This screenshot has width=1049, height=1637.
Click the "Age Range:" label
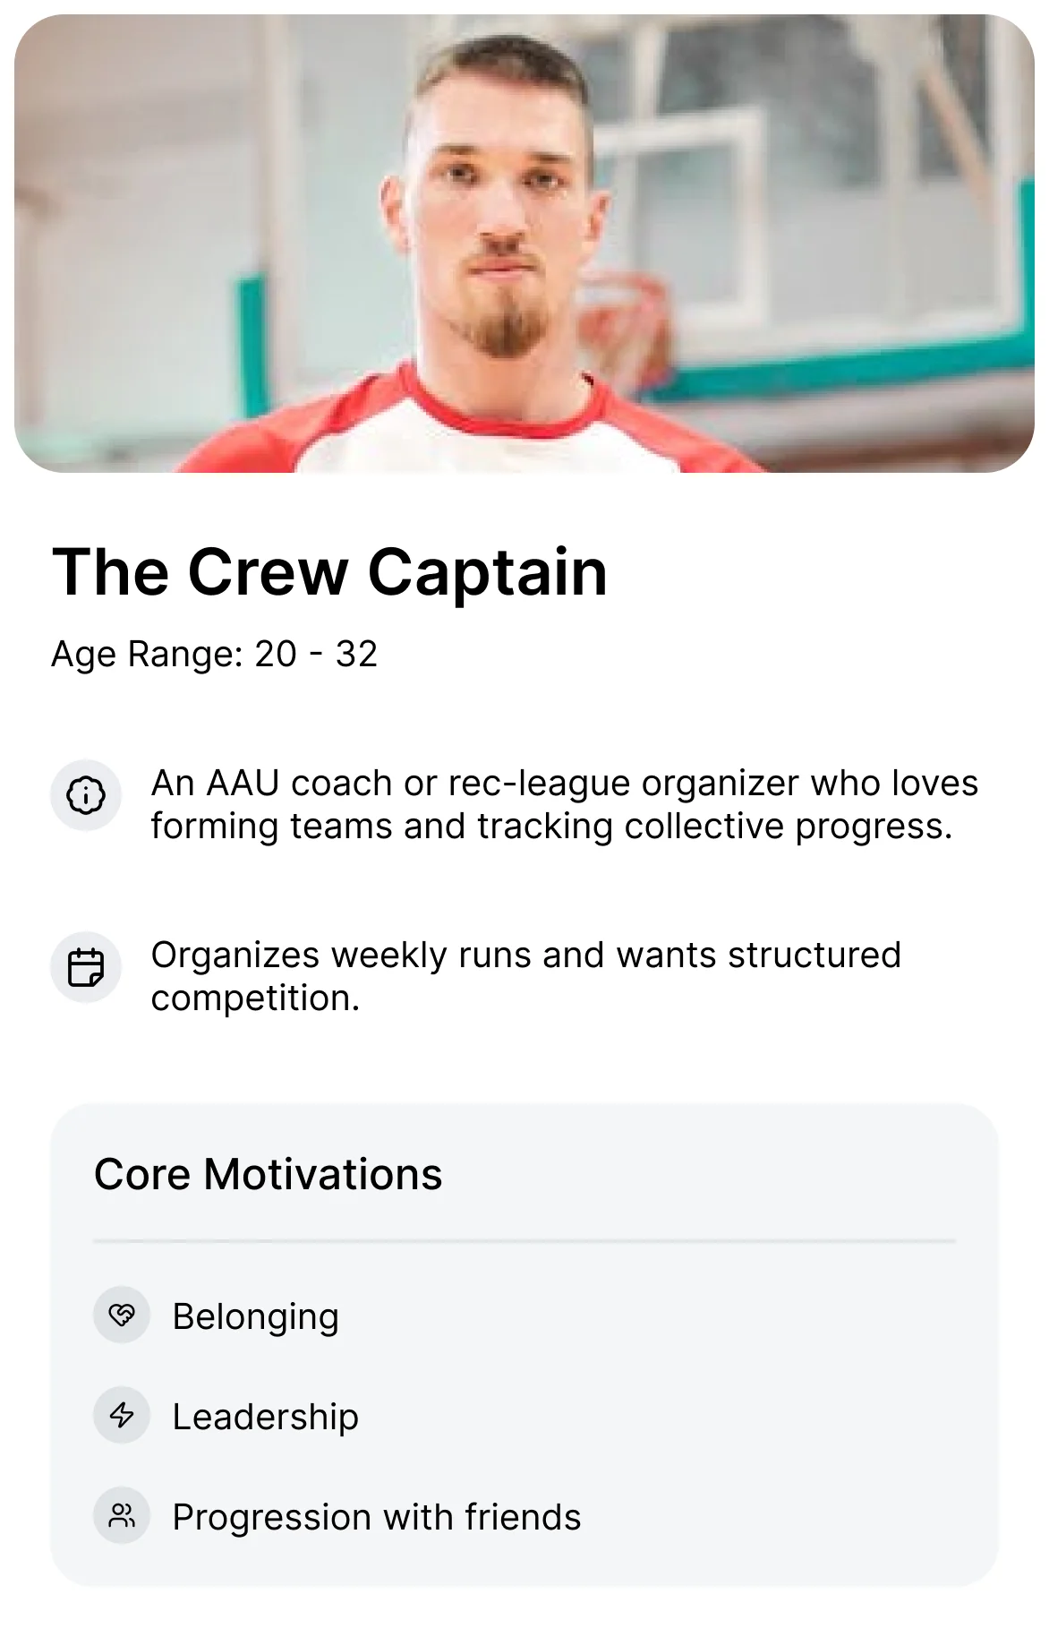(148, 654)
